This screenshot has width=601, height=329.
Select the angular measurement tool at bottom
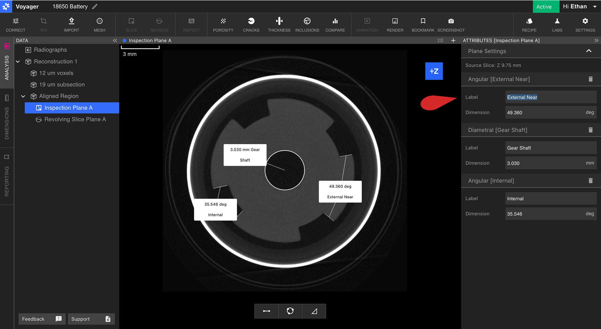(x=314, y=311)
